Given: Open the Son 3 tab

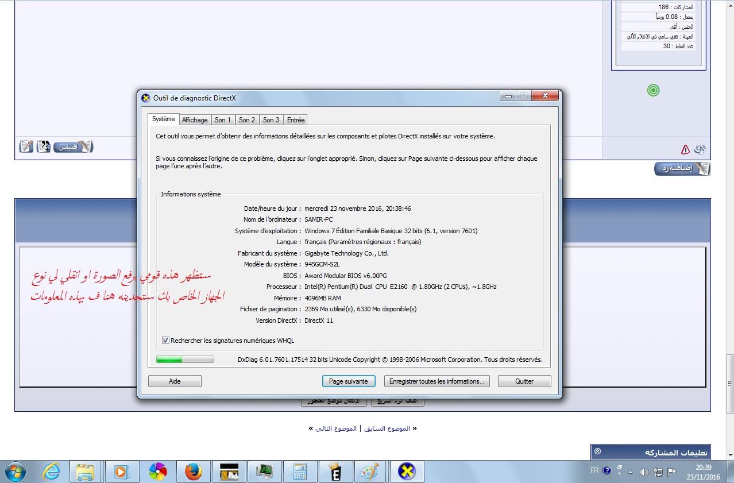Looking at the screenshot, I should (x=271, y=120).
